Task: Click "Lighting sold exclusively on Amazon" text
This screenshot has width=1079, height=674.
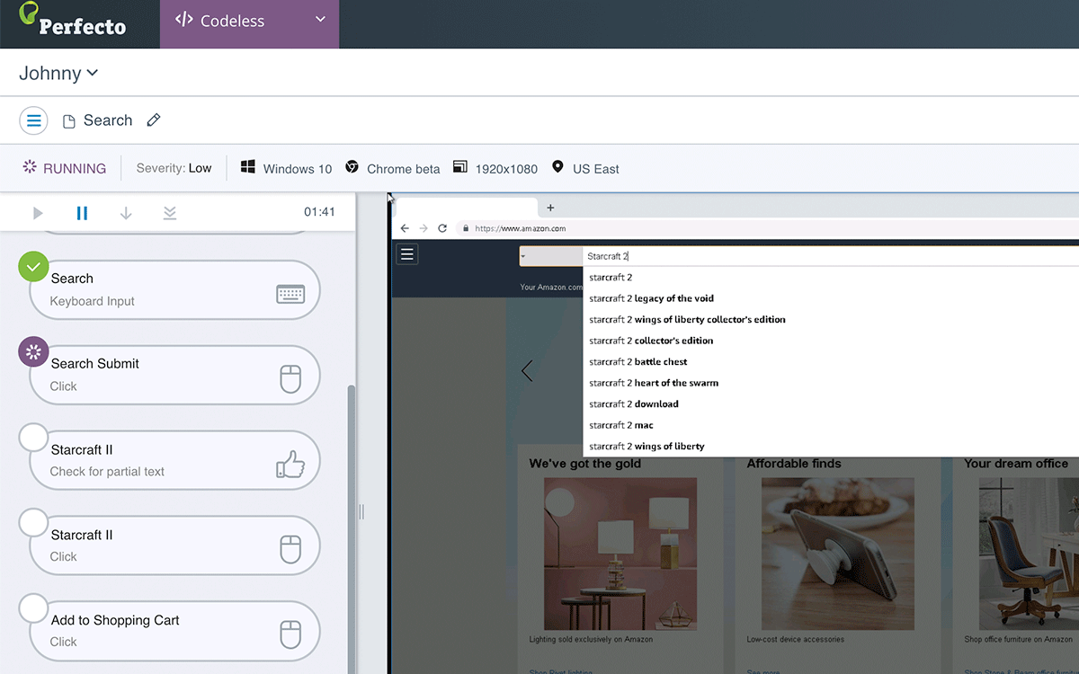Action: pos(591,640)
